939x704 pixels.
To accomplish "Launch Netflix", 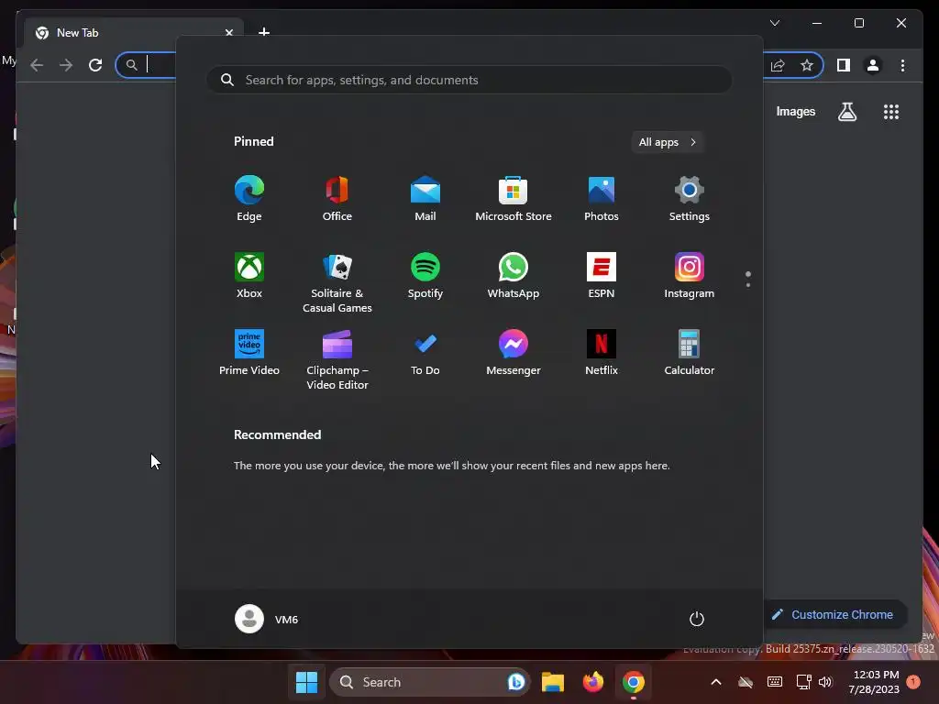I will pyautogui.click(x=602, y=353).
